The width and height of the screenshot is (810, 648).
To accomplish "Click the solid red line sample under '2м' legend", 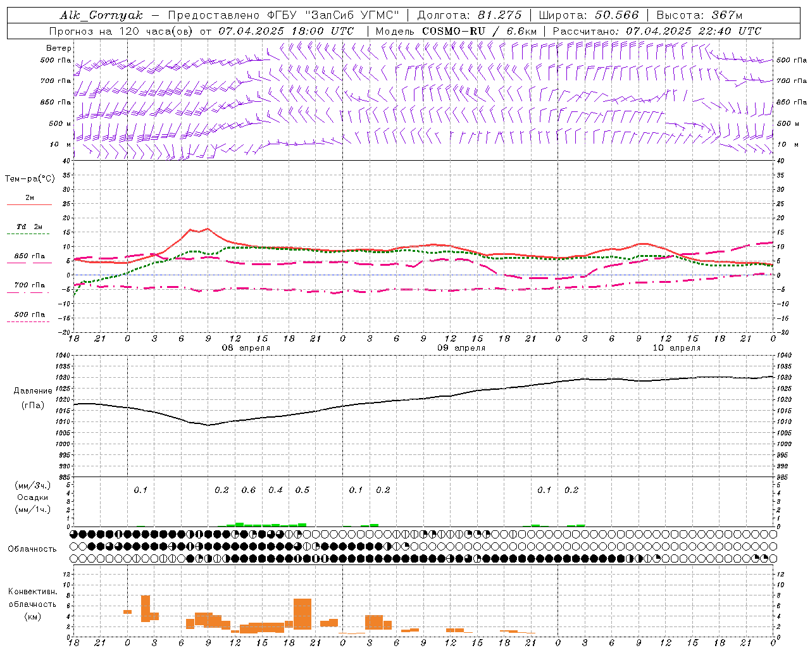I will pos(29,205).
